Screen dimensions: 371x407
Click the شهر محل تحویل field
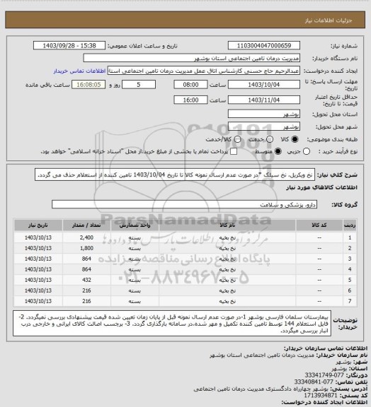point(264,126)
